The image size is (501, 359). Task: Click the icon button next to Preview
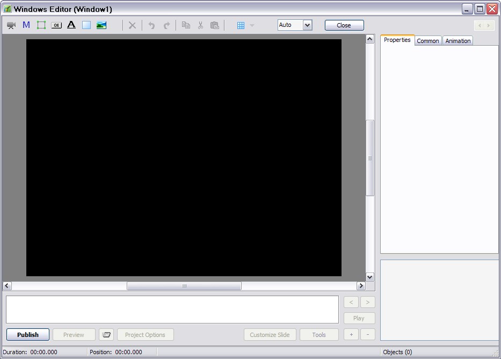[106, 335]
